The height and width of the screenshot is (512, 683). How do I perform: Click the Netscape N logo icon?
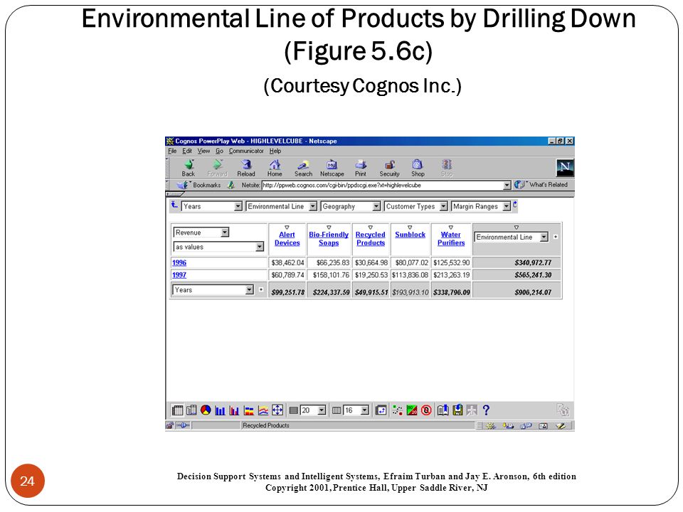click(x=565, y=168)
